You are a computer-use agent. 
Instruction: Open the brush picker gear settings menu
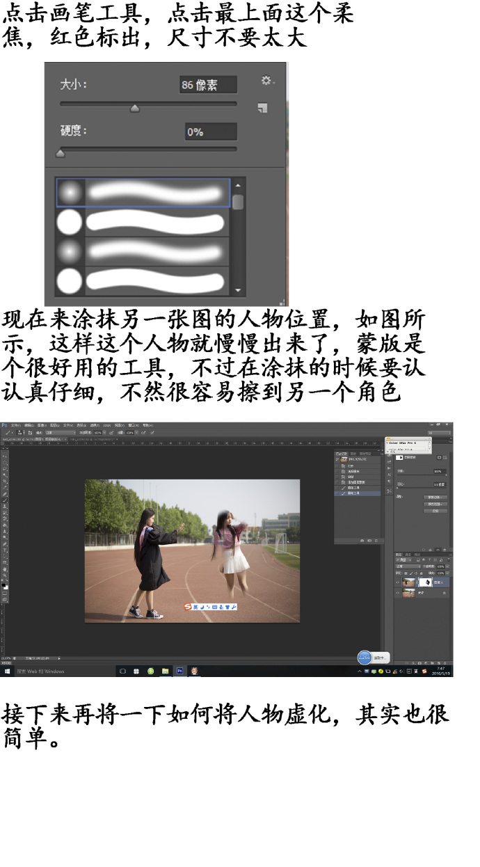click(x=268, y=80)
